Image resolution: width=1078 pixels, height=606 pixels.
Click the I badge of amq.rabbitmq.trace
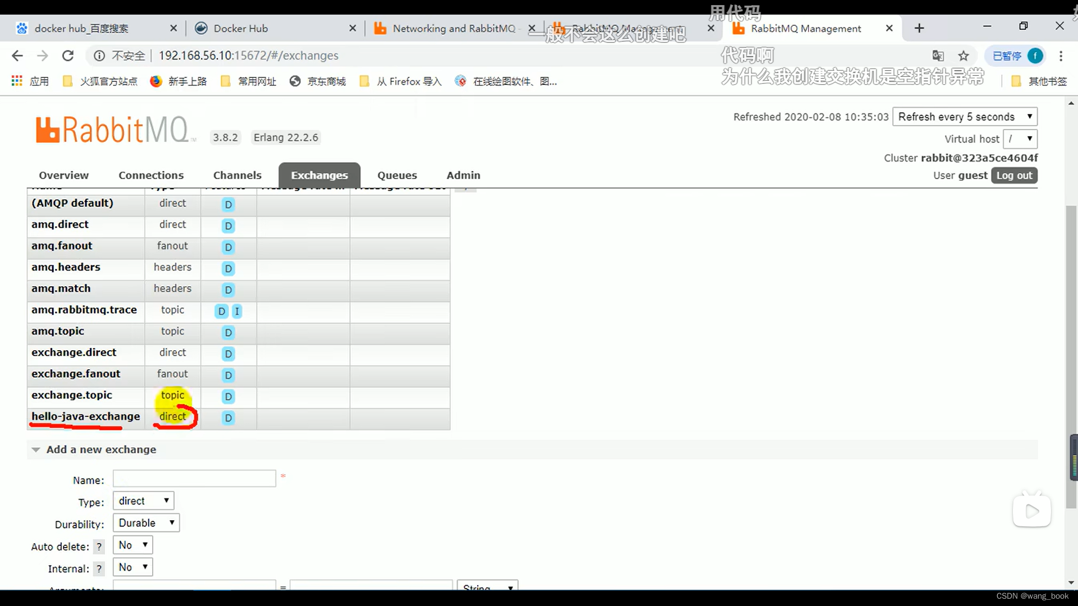pos(237,311)
